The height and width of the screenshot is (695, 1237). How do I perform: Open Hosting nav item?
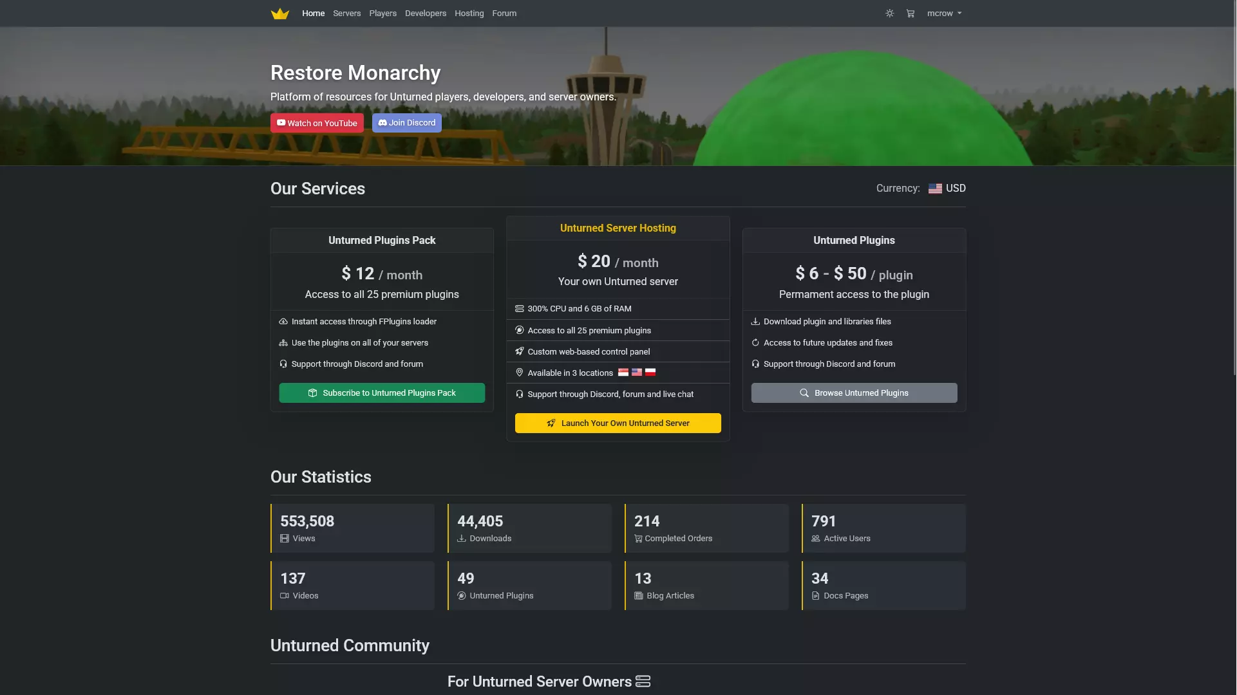pyautogui.click(x=469, y=14)
